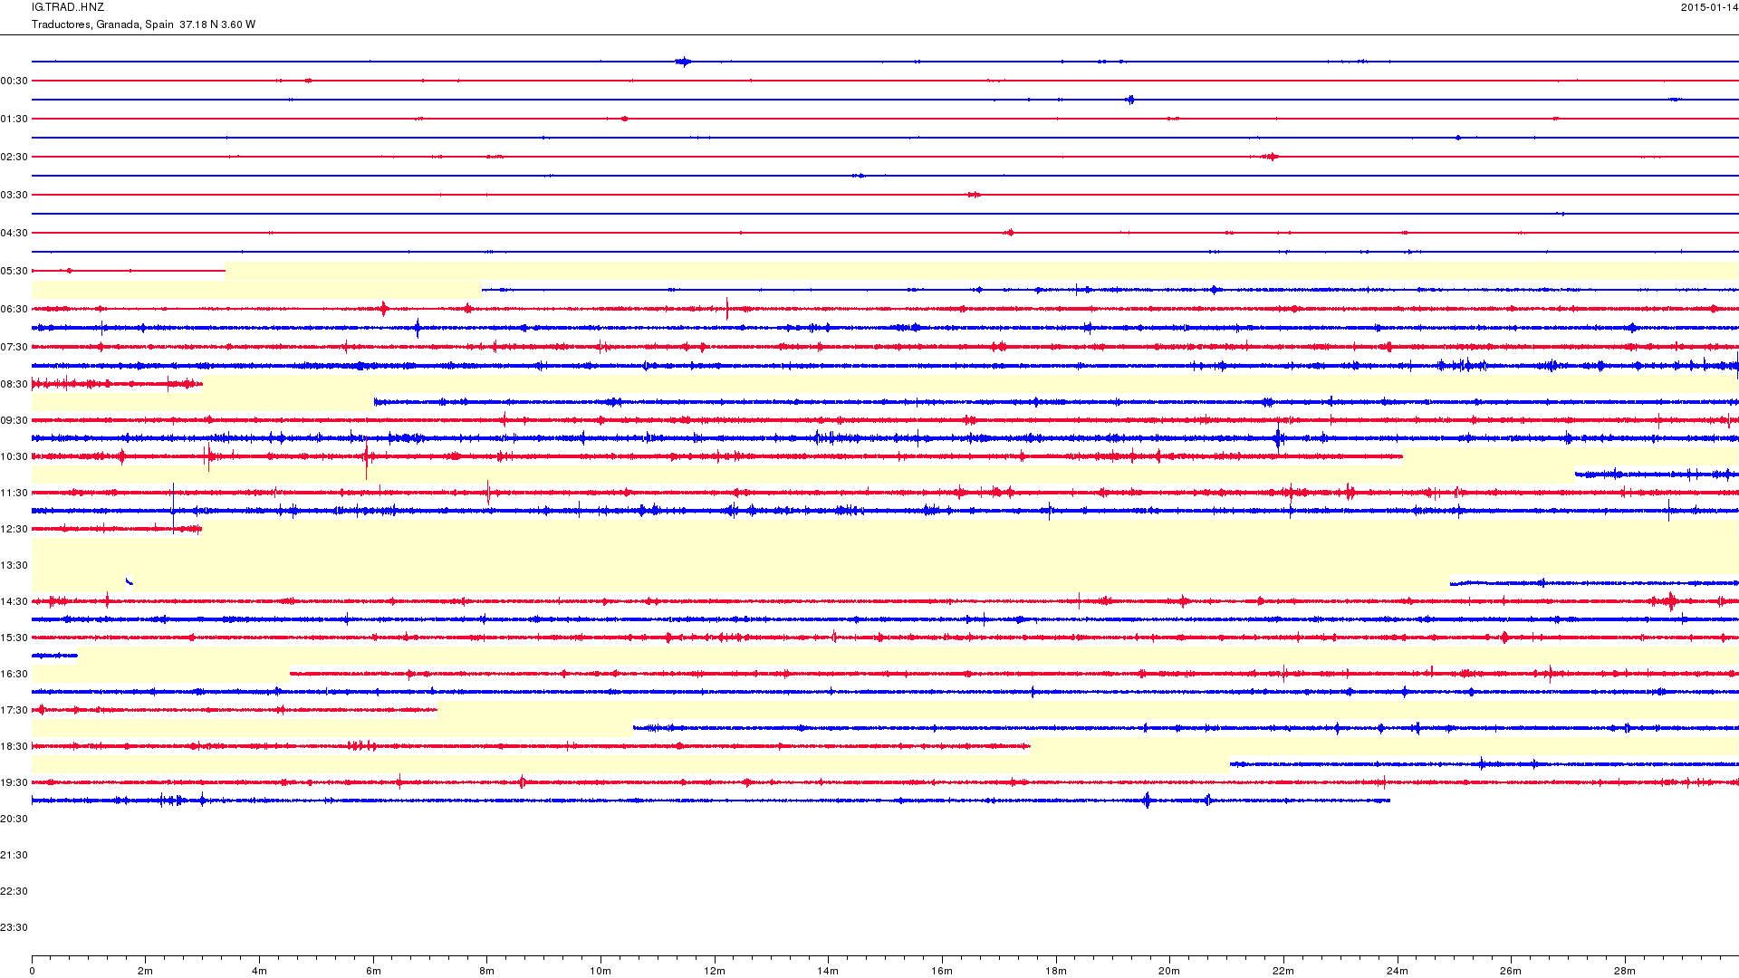Pick the 10:30 time label
The width and height of the screenshot is (1739, 978).
click(x=14, y=456)
